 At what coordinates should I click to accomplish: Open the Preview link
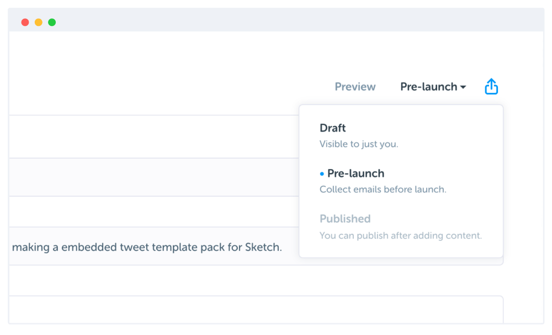click(x=355, y=87)
